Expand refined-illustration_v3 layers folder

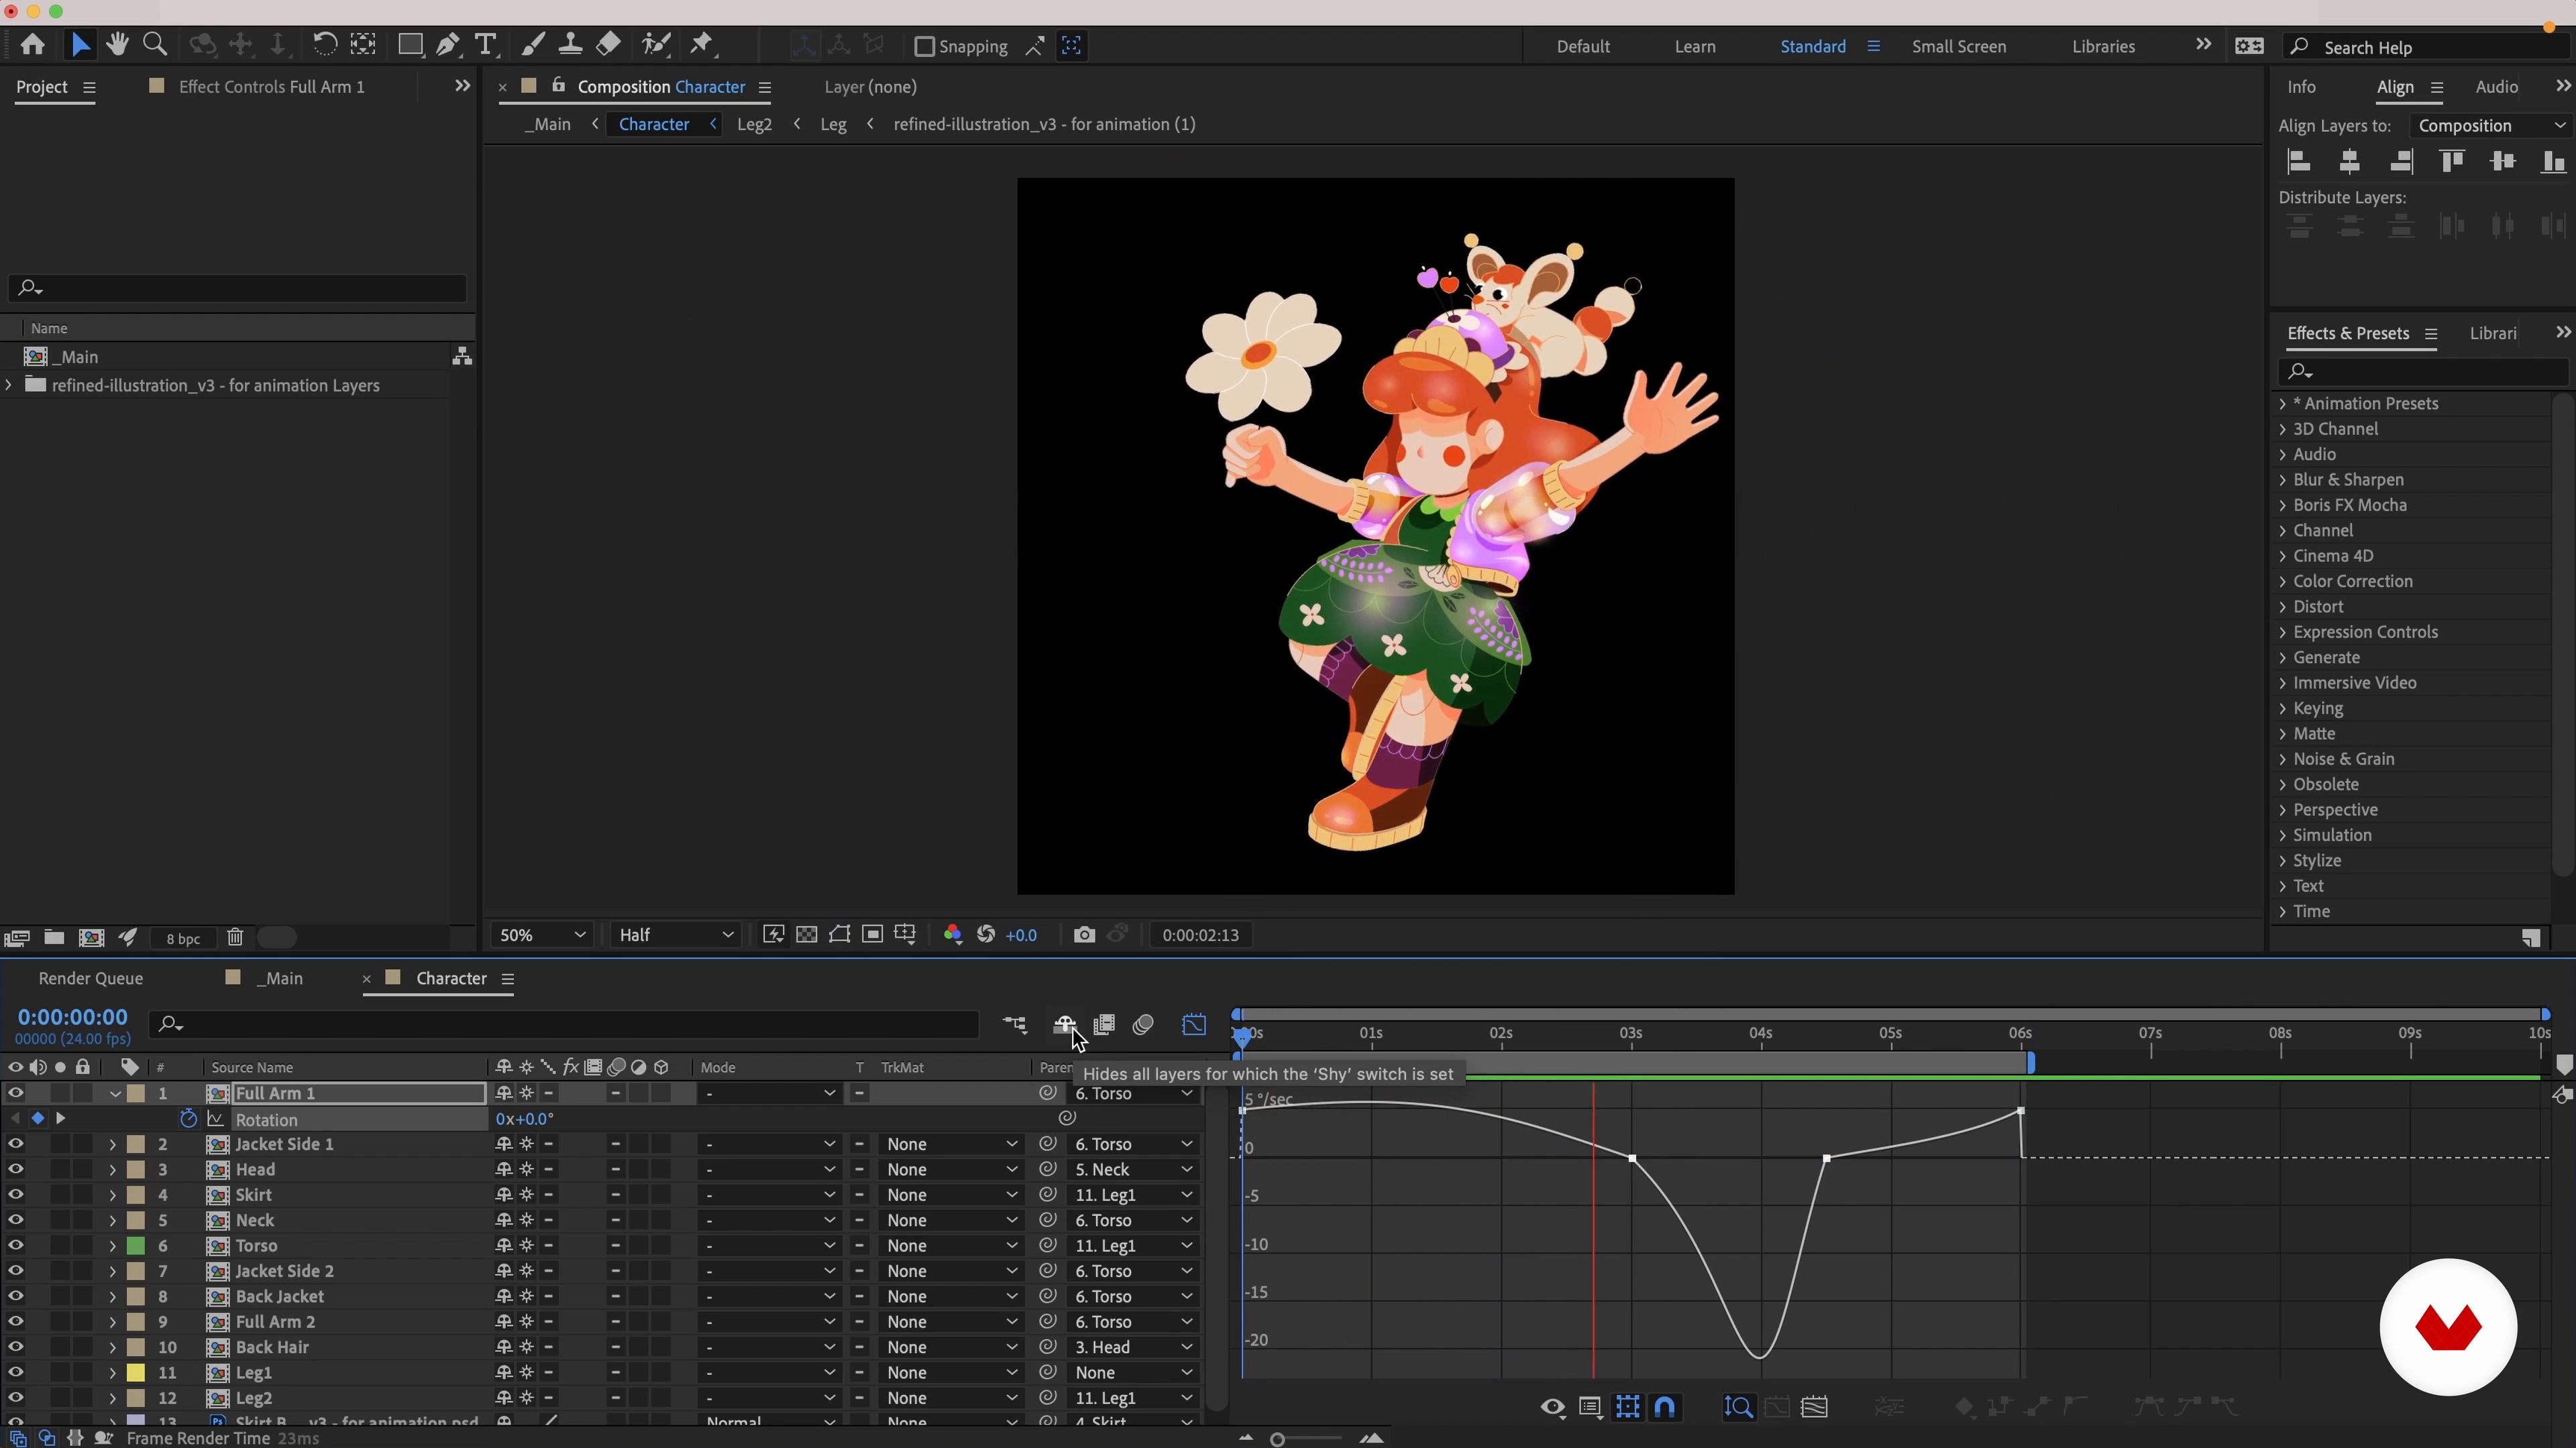(x=9, y=385)
